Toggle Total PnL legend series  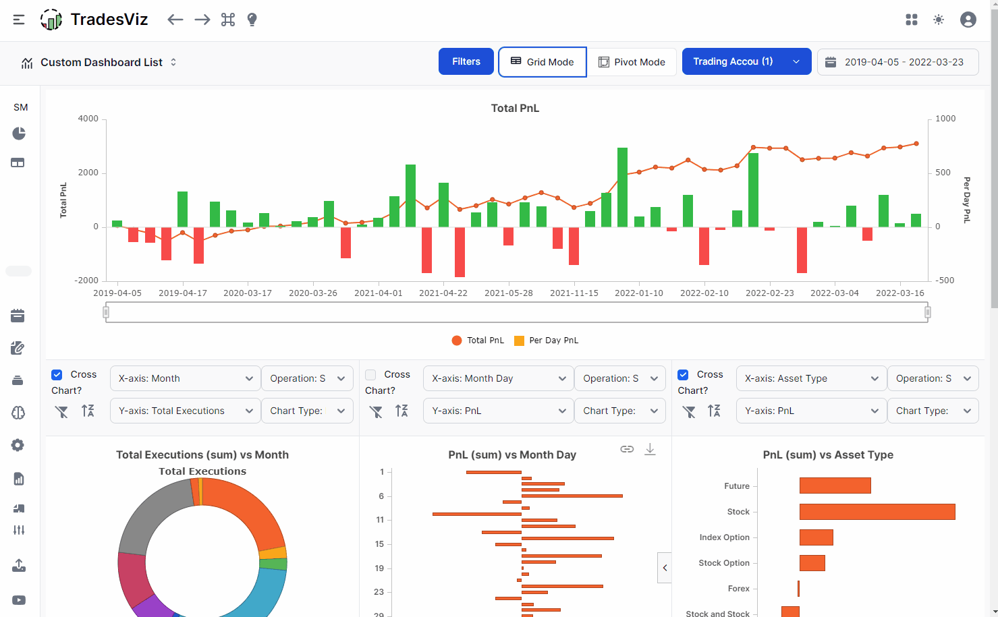point(478,341)
